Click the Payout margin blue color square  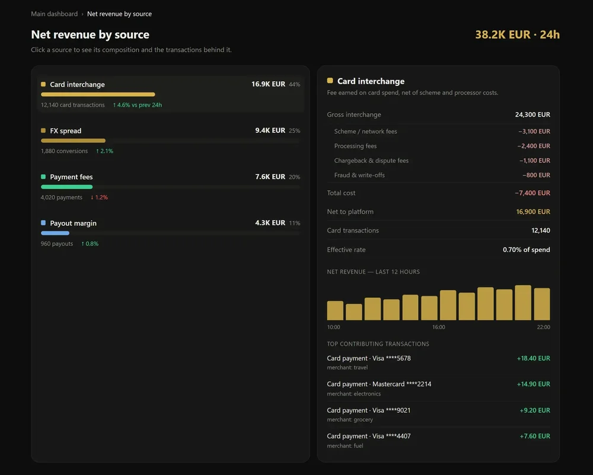[x=43, y=223]
